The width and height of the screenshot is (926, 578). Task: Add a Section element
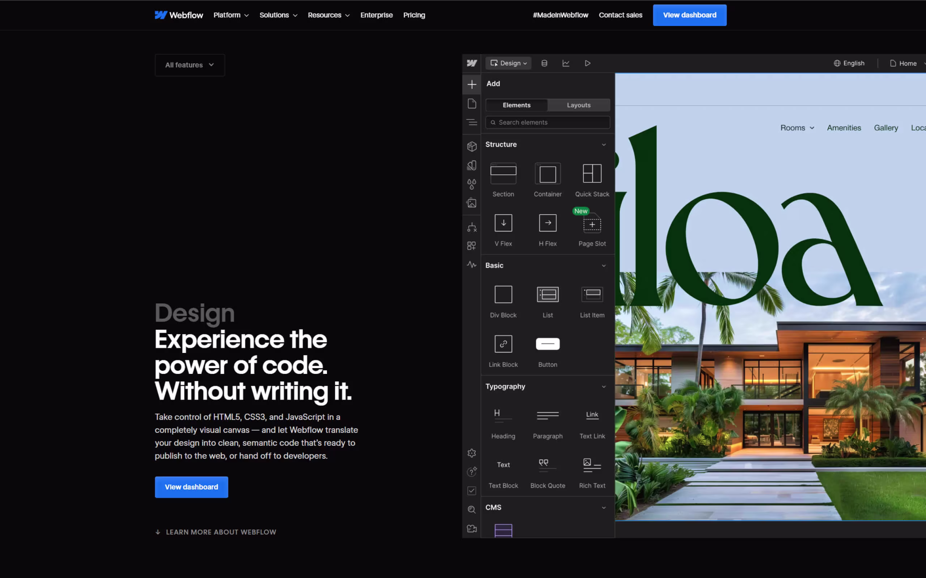(503, 180)
